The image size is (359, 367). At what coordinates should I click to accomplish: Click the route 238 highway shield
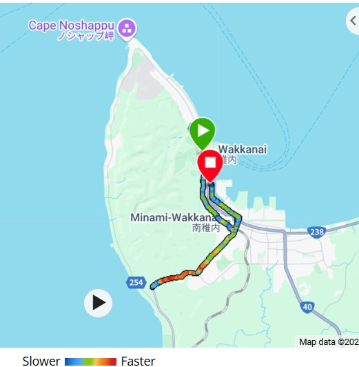317,232
